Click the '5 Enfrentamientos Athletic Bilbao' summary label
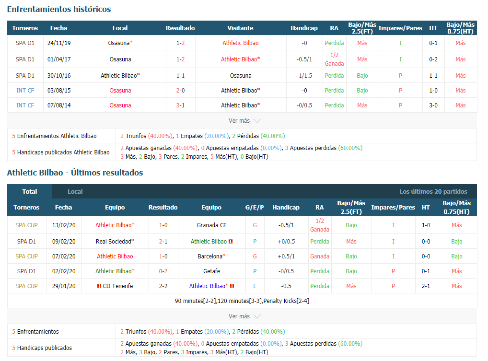 click(55, 136)
